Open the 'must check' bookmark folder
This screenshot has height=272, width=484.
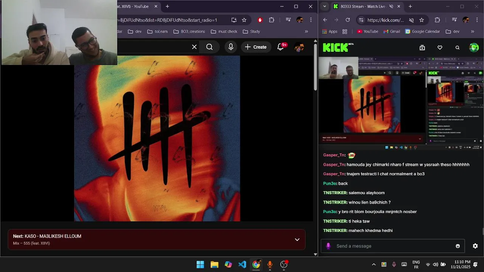pyautogui.click(x=224, y=31)
